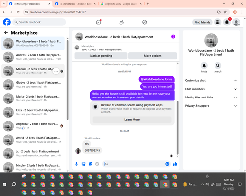
Task: Switch to Marketplace browser tab
Action: (75, 4)
